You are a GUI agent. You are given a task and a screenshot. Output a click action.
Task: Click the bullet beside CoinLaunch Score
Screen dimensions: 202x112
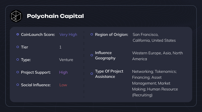coord(18,34)
